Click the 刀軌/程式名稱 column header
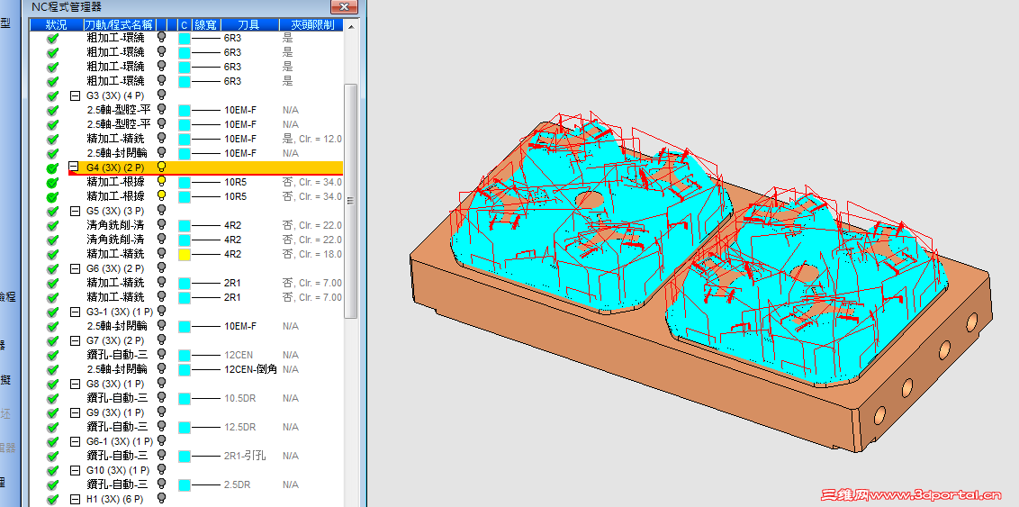The image size is (1019, 507). point(119,24)
